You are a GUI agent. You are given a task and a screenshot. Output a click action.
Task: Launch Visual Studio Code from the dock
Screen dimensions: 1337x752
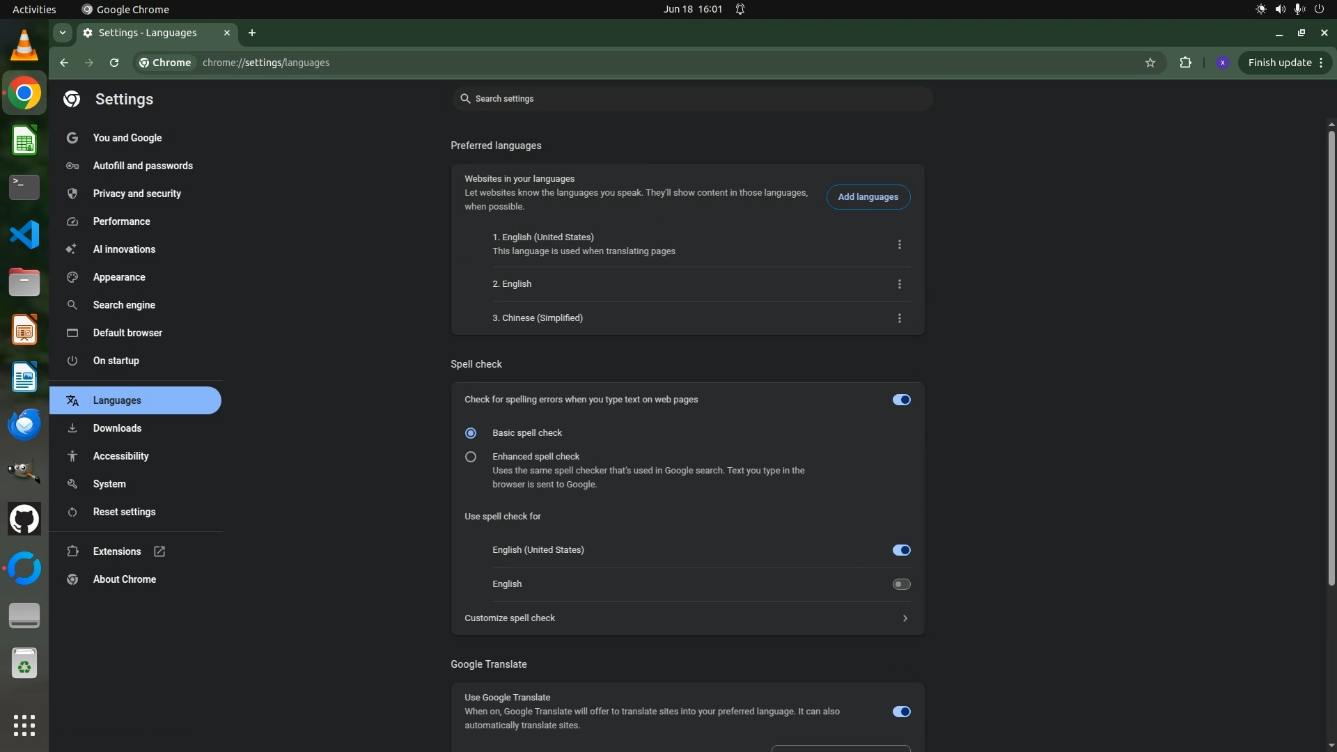click(x=24, y=235)
